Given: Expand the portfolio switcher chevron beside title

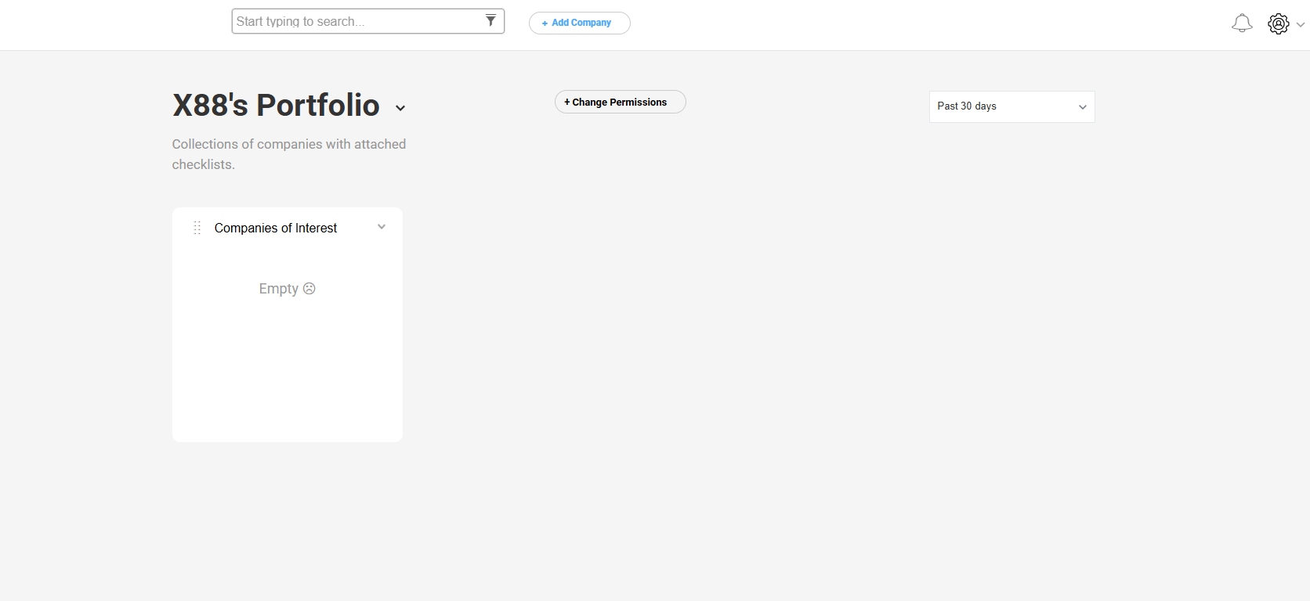Looking at the screenshot, I should [400, 108].
